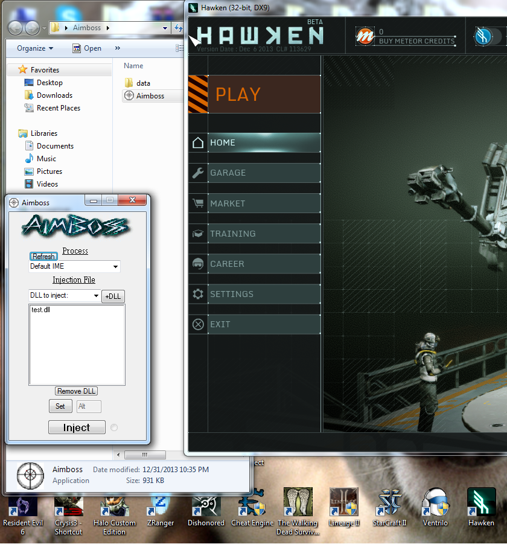
Task: Click the Remove DLL button
Action: (76, 391)
